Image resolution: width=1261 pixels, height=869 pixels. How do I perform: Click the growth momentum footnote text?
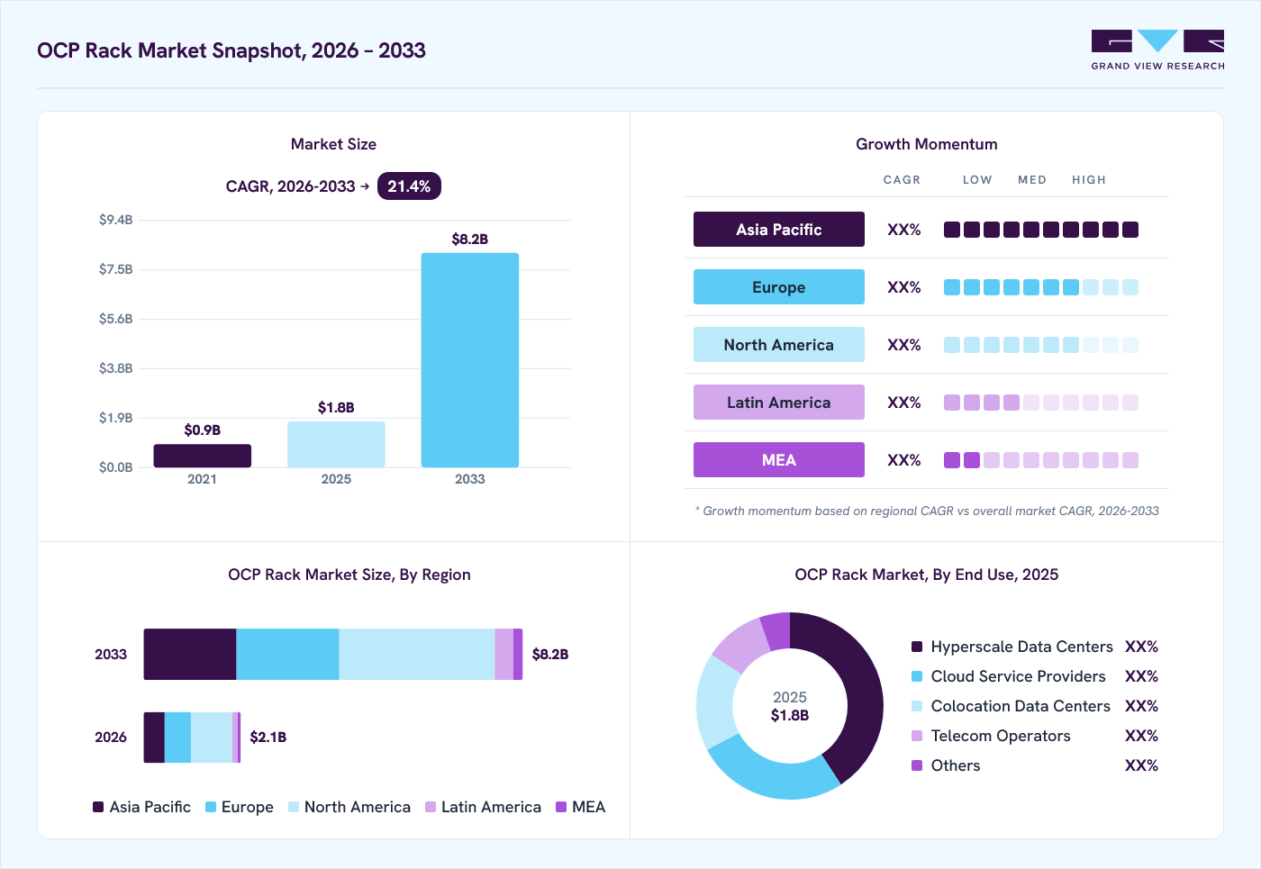point(927,511)
